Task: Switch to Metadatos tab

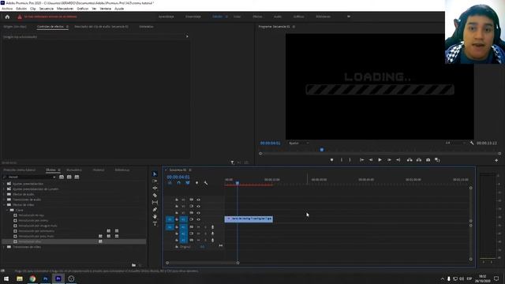Action: tap(146, 26)
